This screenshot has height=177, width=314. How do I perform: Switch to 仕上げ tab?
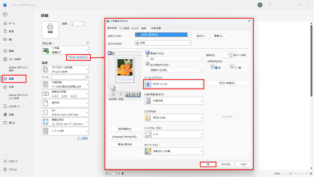point(135,28)
